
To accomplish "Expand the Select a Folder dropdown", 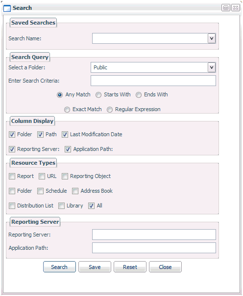I will (x=212, y=67).
